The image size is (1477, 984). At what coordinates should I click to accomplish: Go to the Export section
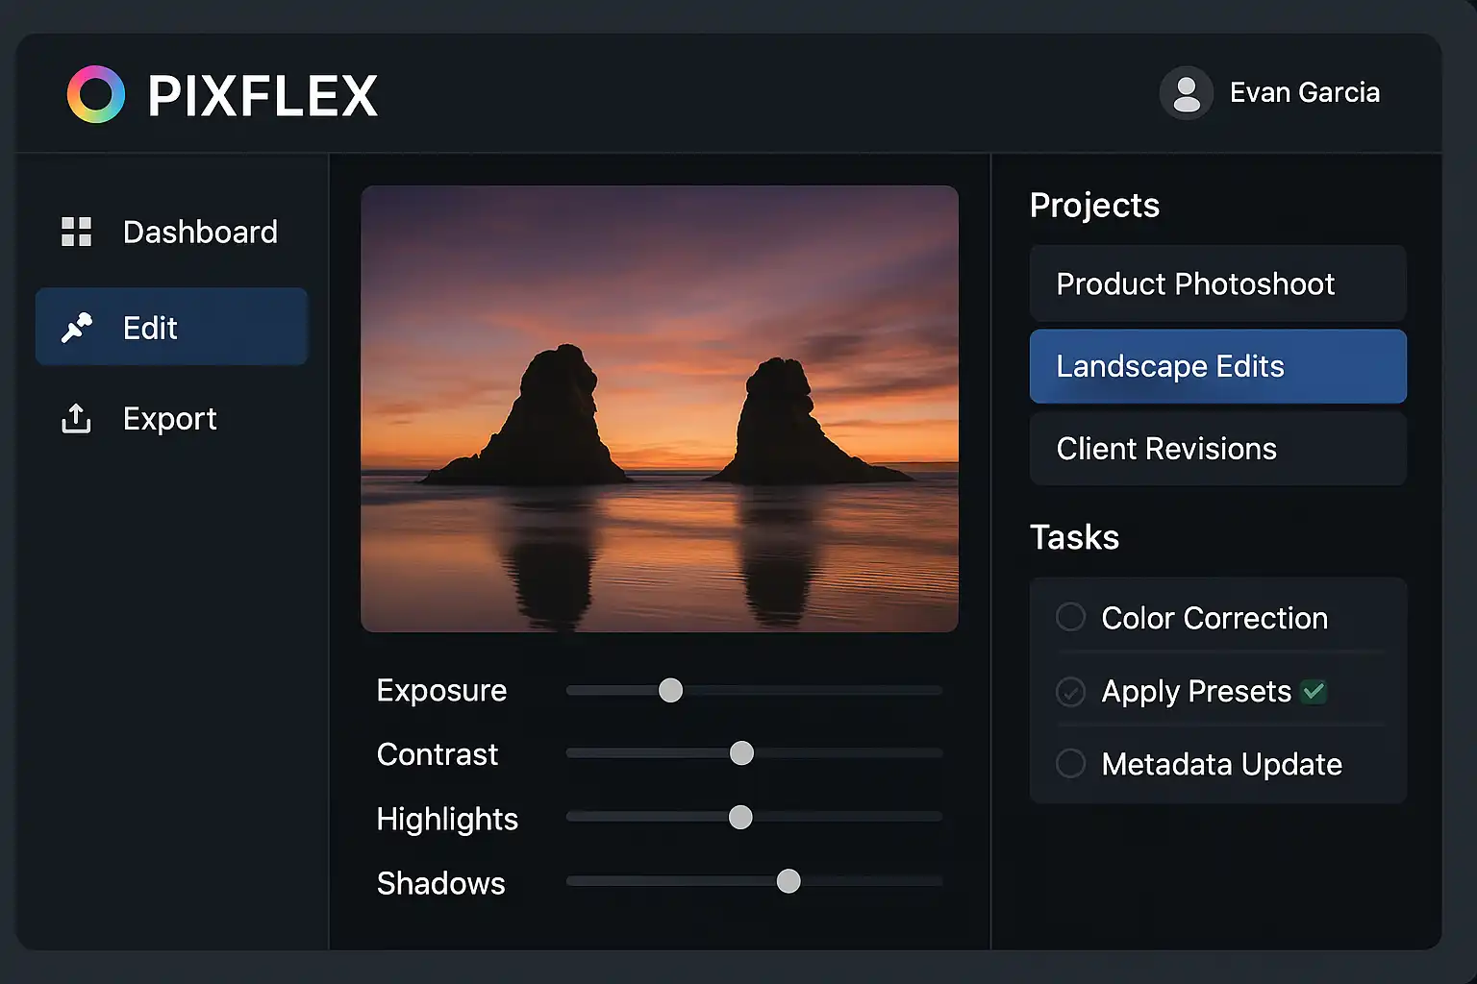point(169,418)
